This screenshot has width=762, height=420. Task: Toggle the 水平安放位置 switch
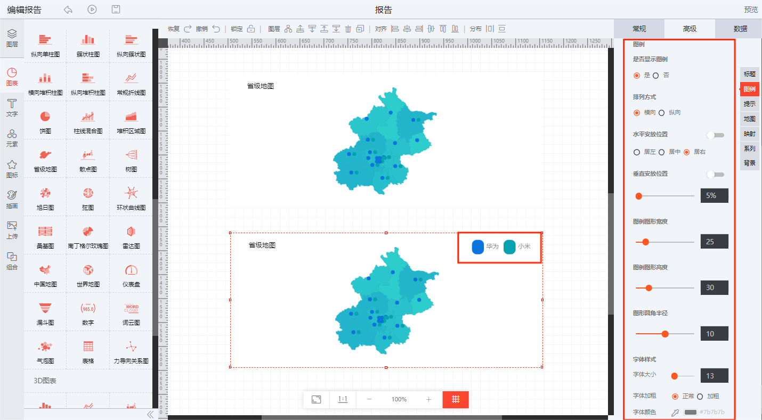(x=715, y=135)
